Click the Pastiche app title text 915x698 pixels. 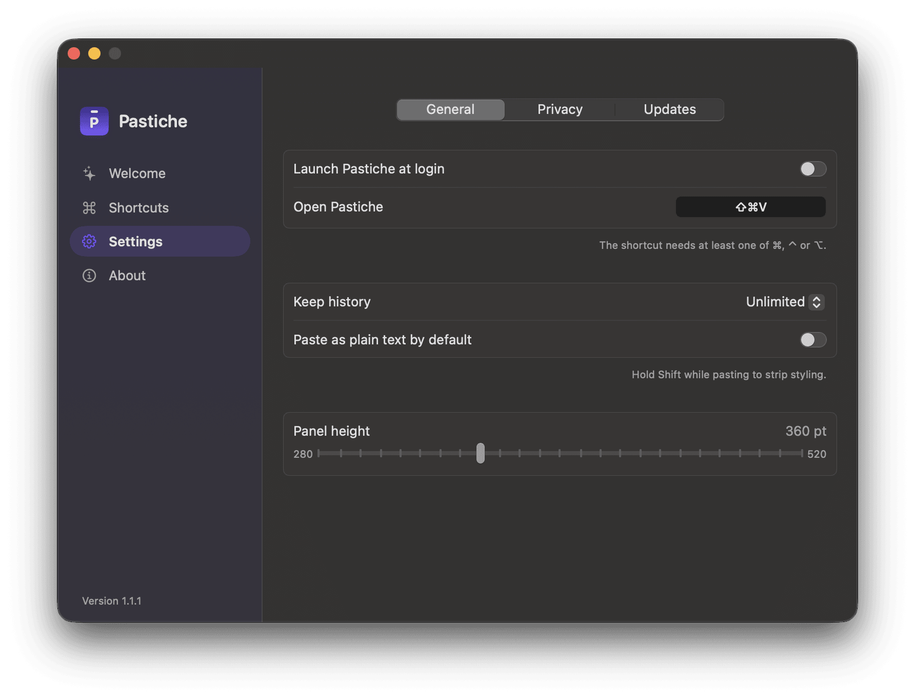pyautogui.click(x=153, y=122)
